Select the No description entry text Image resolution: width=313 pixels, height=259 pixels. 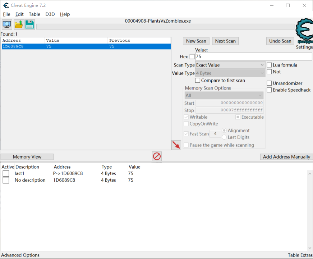click(x=30, y=180)
